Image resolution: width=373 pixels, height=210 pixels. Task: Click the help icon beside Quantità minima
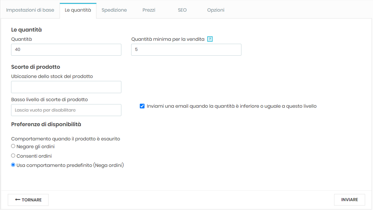210,39
